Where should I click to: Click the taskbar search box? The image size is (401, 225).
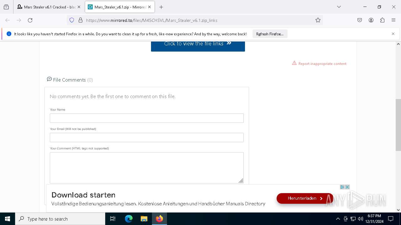pos(60,219)
